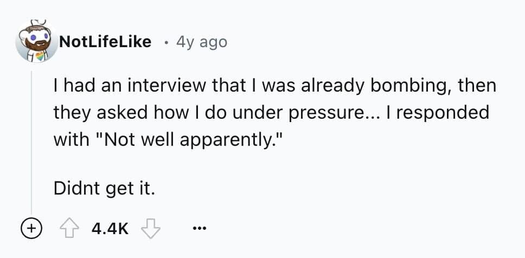Screen dimensions: 525x258
Task: Click the circled plus icon beside votes
Action: [x=31, y=228]
